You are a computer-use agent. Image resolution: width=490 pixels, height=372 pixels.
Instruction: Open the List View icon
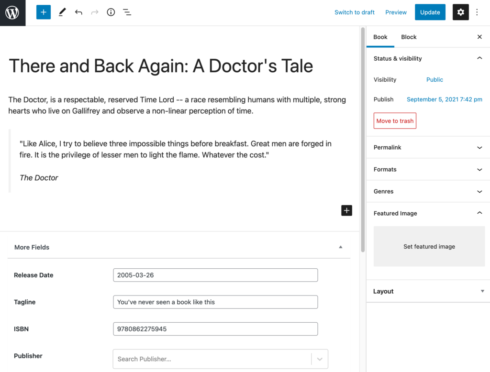coord(127,12)
